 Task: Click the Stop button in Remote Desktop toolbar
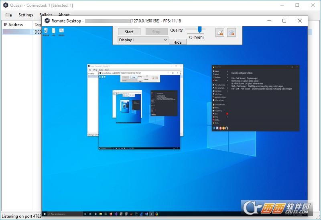[x=156, y=32]
